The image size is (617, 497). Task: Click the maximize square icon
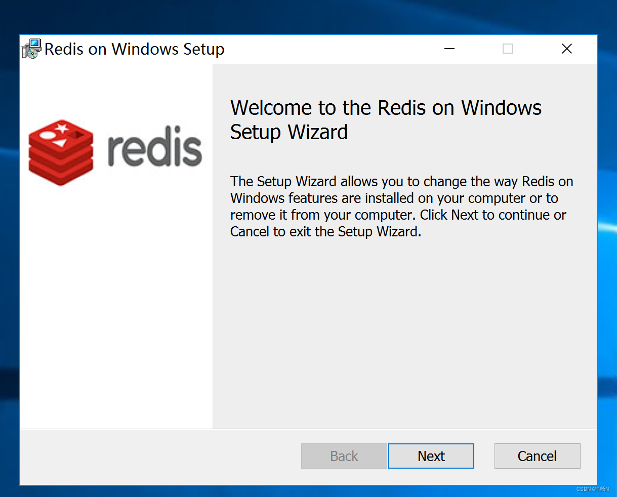click(508, 49)
